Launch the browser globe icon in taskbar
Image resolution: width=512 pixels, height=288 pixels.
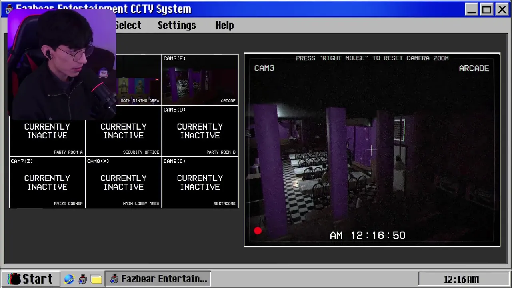click(69, 279)
